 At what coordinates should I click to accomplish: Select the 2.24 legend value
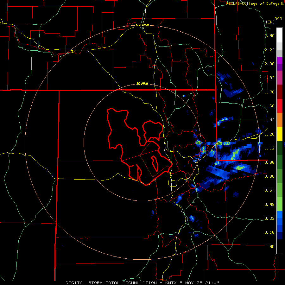269,50
